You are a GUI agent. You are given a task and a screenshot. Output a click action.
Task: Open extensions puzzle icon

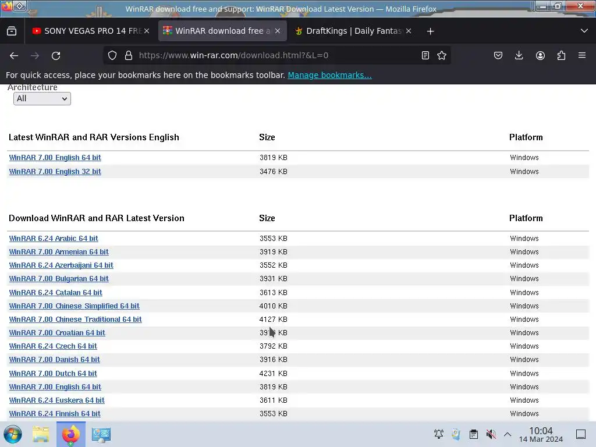coord(561,55)
